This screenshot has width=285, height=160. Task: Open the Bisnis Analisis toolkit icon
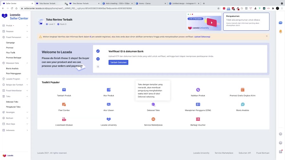tap(243, 104)
